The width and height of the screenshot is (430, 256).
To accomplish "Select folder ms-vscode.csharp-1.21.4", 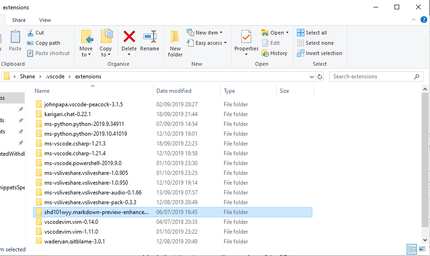I will [172, 153].
